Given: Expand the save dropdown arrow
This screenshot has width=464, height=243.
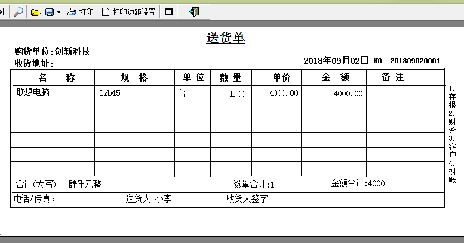Looking at the screenshot, I should point(59,12).
